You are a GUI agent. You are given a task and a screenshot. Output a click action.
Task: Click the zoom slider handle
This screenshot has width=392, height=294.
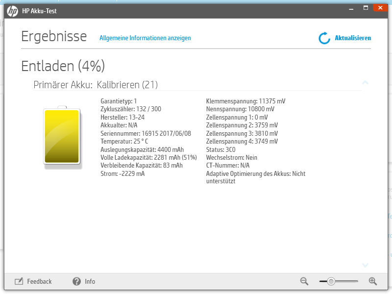[x=331, y=281]
